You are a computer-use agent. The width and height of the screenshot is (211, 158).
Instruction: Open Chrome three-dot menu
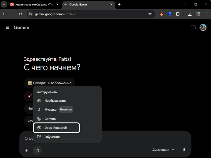tap(206, 14)
